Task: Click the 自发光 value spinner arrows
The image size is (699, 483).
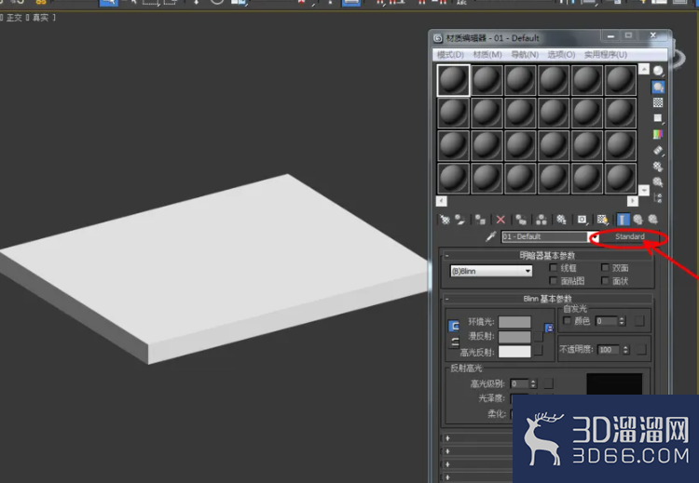Action: 623,321
